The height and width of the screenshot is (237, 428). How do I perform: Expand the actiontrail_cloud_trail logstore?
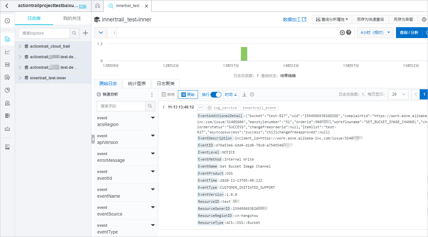pyautogui.click(x=20, y=46)
